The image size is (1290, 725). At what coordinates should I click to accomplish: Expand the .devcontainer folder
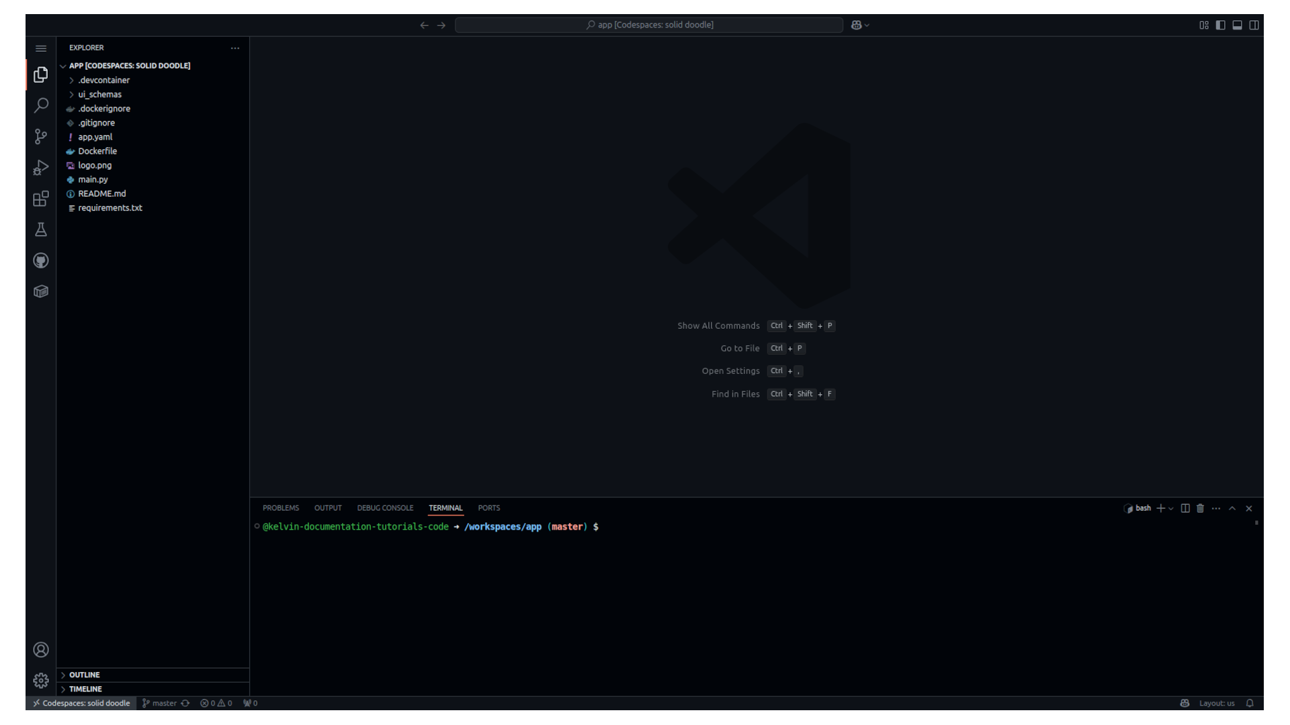tap(104, 80)
